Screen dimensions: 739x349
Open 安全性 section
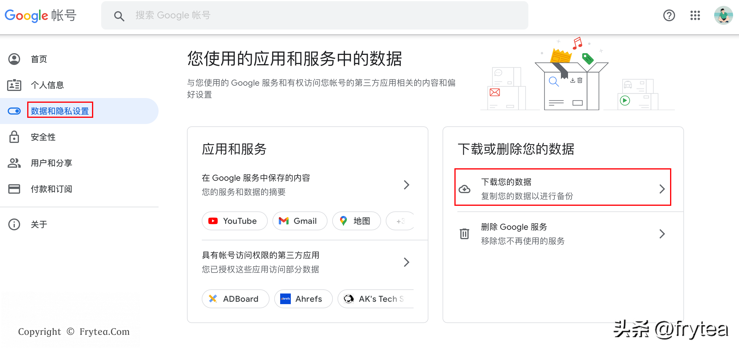coord(43,137)
